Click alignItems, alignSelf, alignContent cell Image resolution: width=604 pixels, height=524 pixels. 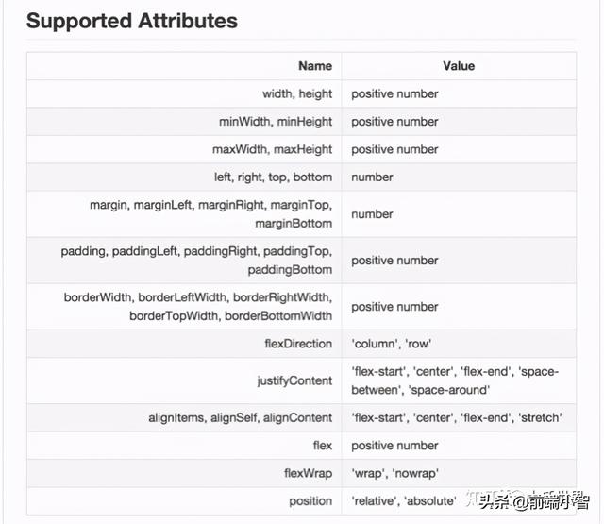click(x=240, y=417)
